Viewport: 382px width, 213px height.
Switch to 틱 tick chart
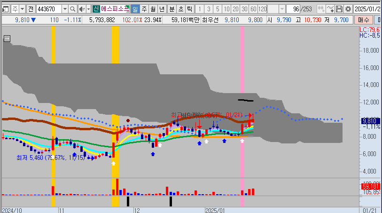pyautogui.click(x=189, y=9)
